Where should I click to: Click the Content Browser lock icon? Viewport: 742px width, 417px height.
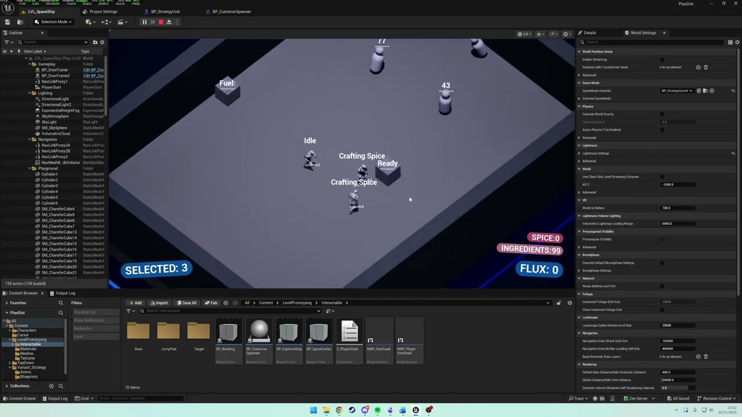coord(559,303)
